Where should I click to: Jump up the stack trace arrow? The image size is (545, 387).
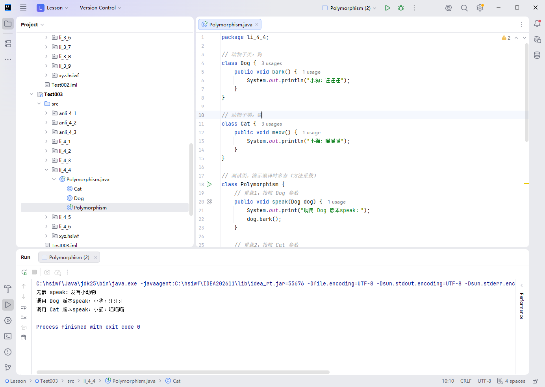click(24, 286)
